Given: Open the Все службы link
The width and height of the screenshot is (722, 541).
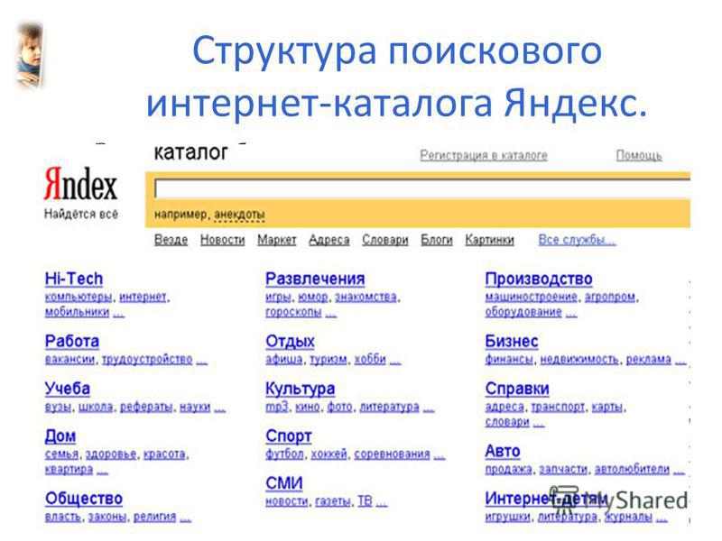Looking at the screenshot, I should click(577, 240).
